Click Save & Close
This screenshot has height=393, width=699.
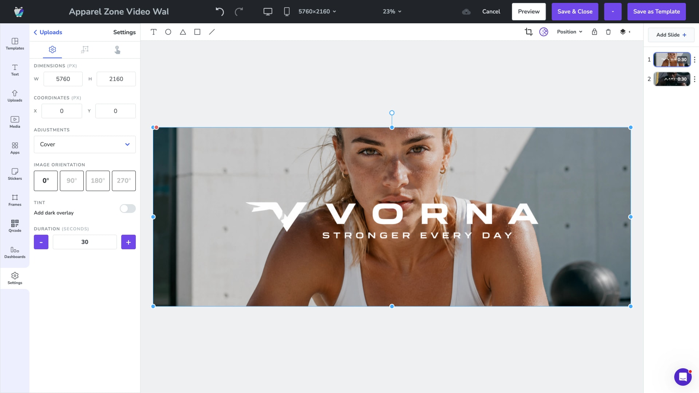(575, 12)
